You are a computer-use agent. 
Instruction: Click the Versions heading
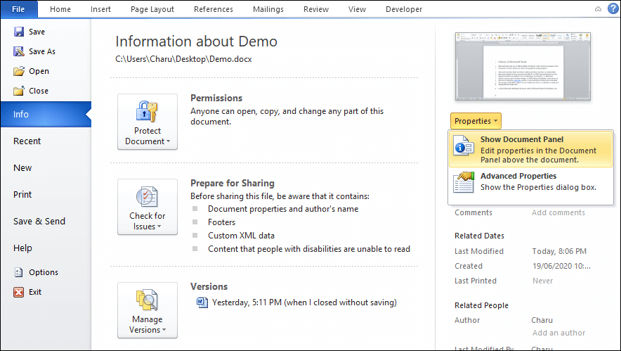[x=209, y=286]
